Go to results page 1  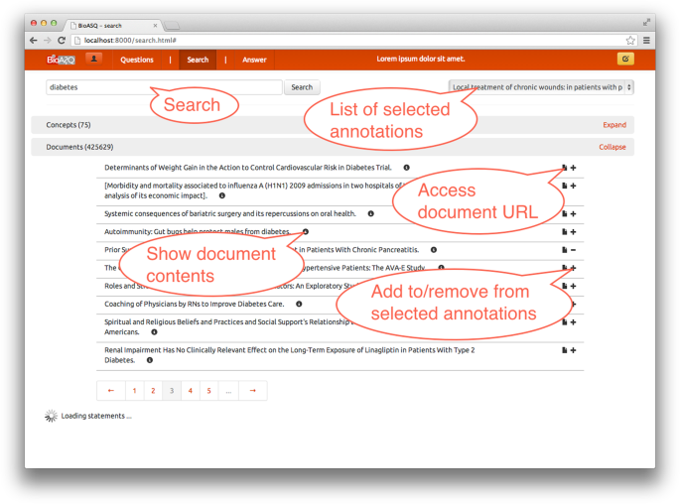pyautogui.click(x=134, y=391)
